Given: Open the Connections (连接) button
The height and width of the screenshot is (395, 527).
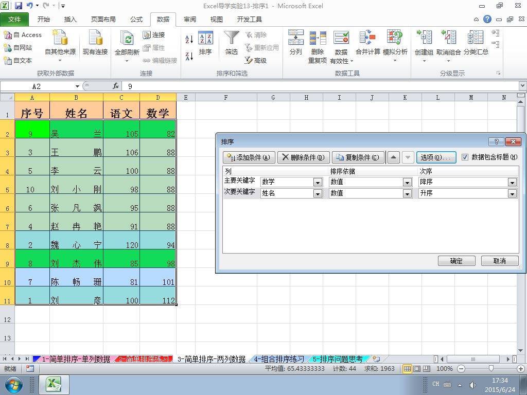Looking at the screenshot, I should pos(154,34).
